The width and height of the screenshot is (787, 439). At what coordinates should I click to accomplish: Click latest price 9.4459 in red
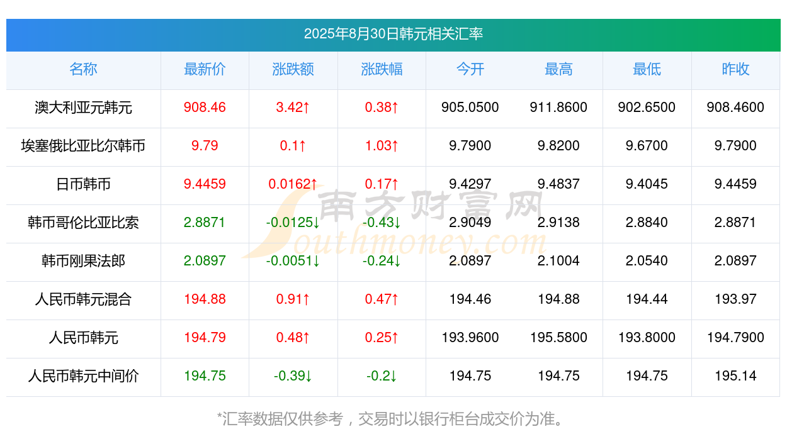coord(205,184)
